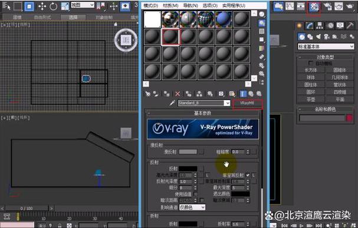Enable the 自动栅格 AutoGrid checkbox
358x228 pixels.
[x=310, y=63]
